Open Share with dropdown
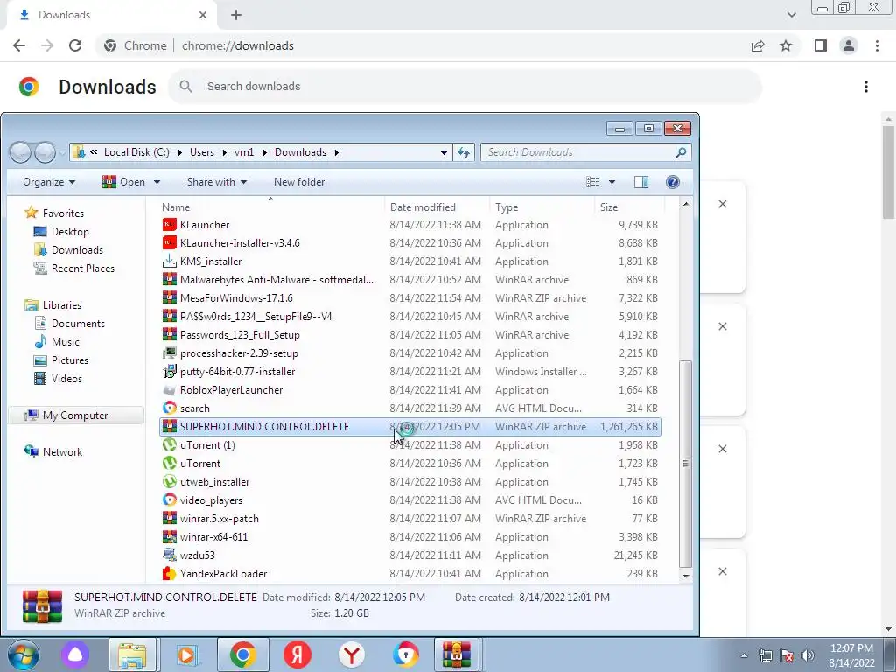Screen dimensions: 896x672 [217, 182]
